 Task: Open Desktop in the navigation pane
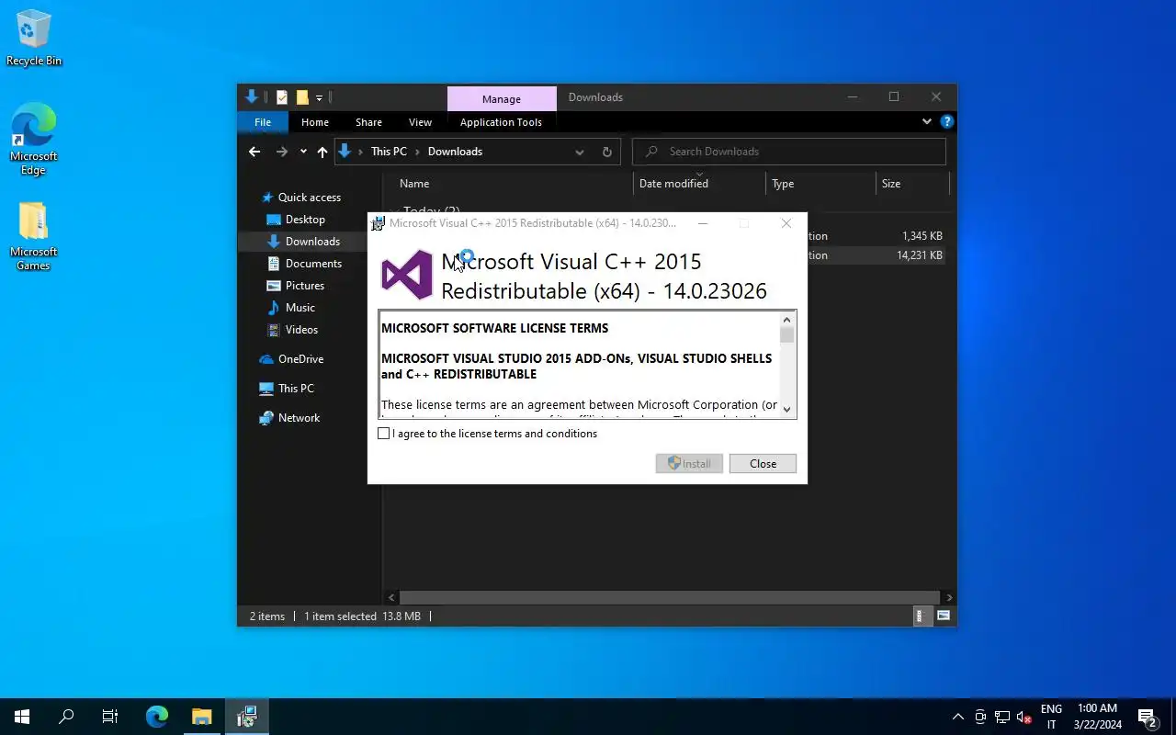pyautogui.click(x=305, y=220)
